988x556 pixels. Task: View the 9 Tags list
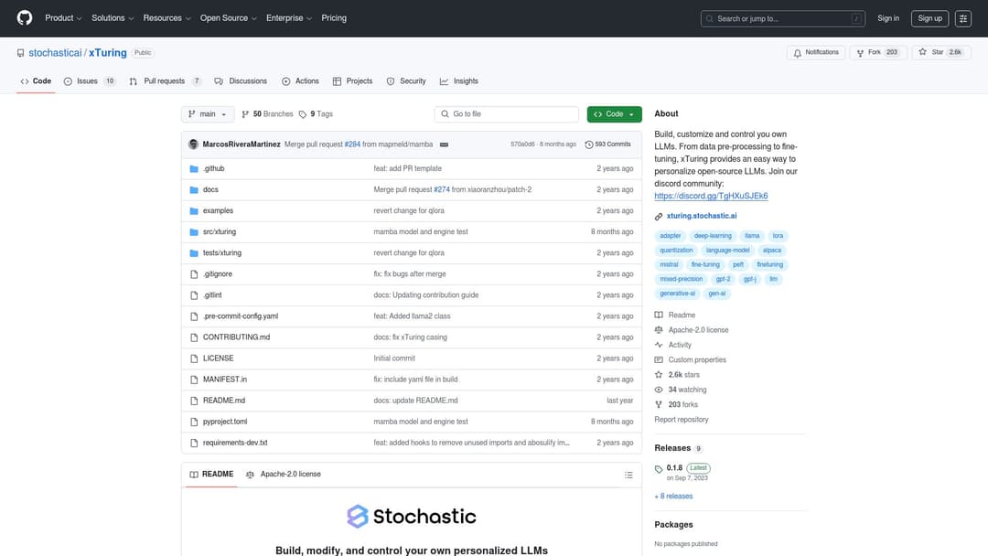316,114
